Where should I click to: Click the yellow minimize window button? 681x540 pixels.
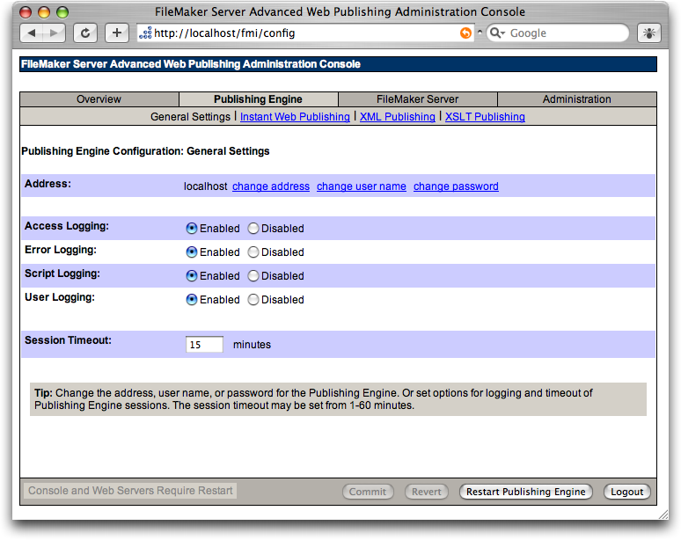(44, 12)
